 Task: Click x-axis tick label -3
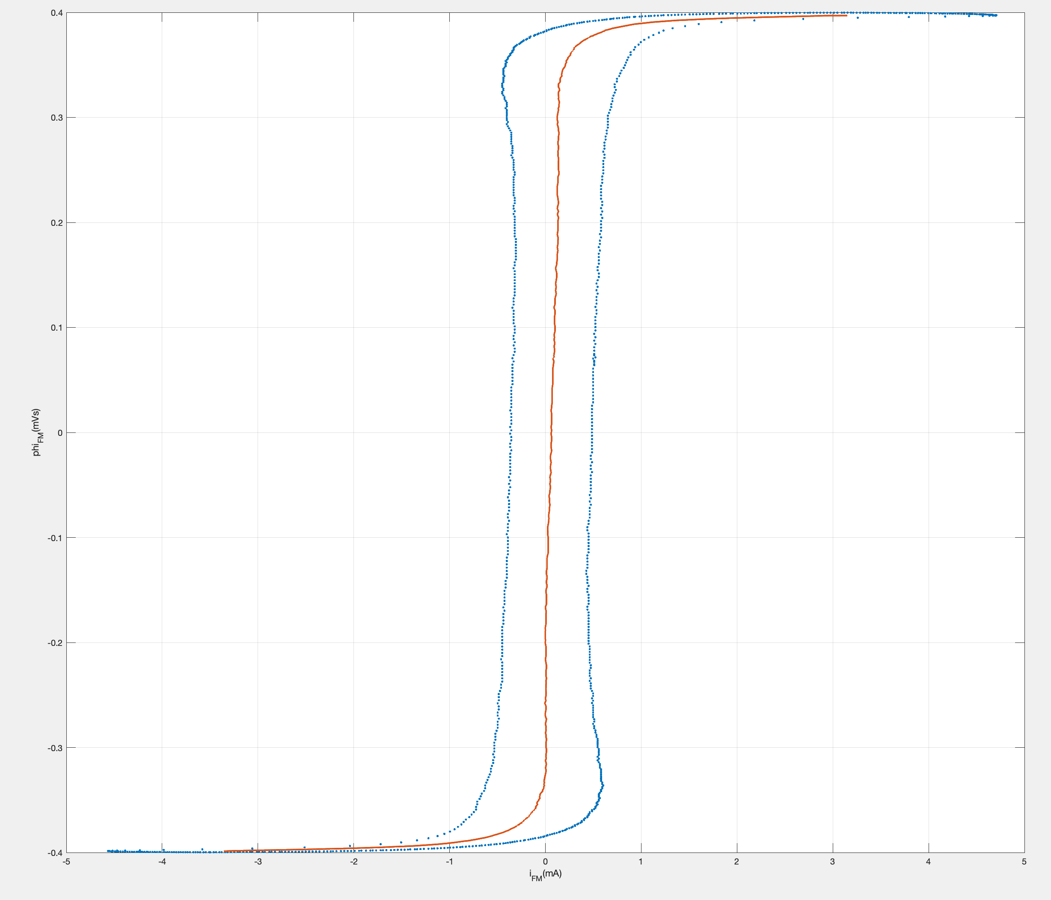click(x=258, y=862)
